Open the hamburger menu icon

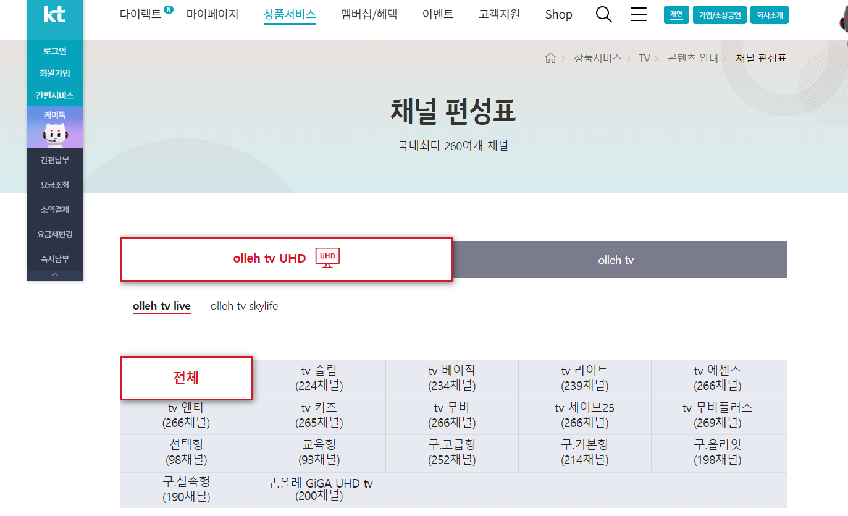[639, 14]
